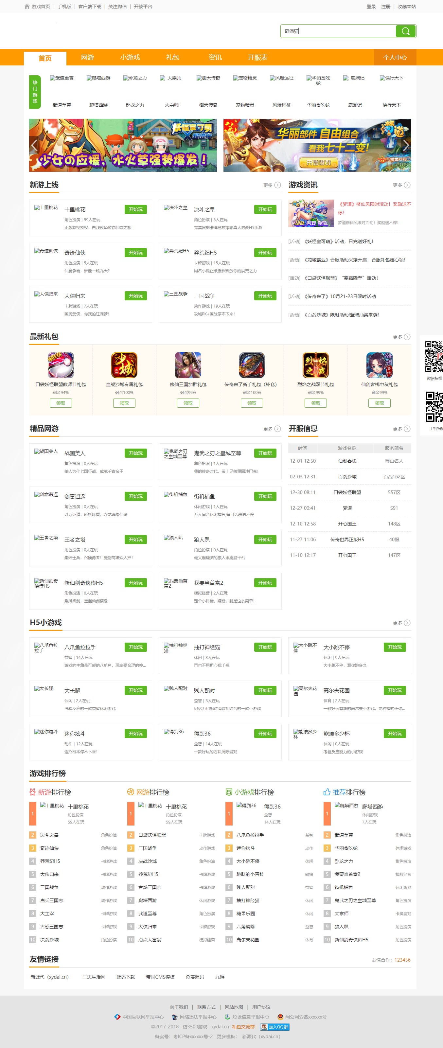Go to 个人中心 in the orange nav bar
The image size is (443, 1048).
pos(395,57)
